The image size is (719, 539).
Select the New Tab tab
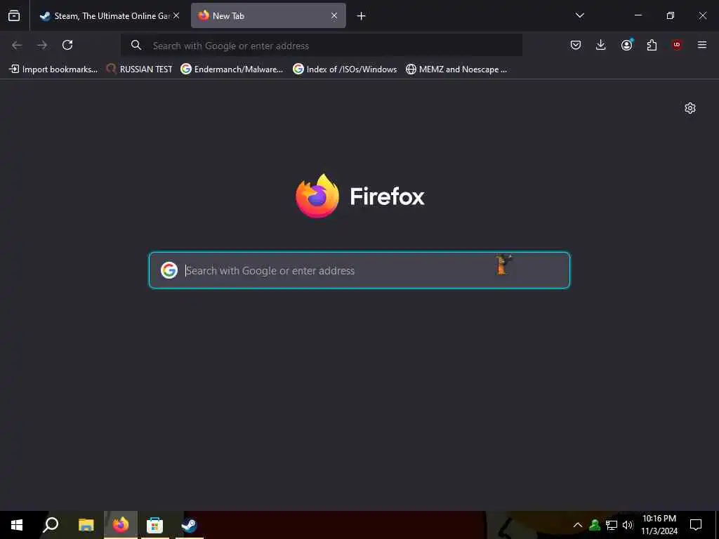[x=268, y=15]
